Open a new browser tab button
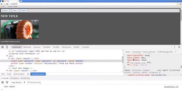Screen dimensions: 182x102 pos(21,1)
